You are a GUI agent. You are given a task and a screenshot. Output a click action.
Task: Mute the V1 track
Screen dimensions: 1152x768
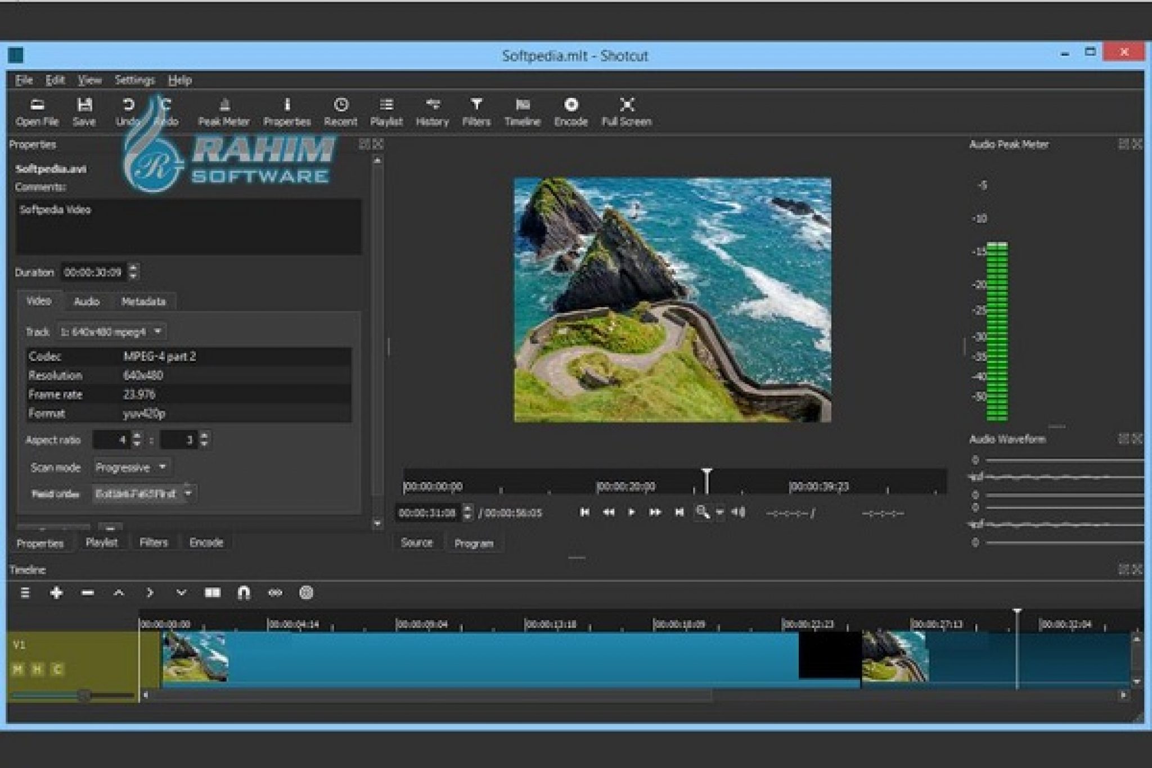coord(18,669)
